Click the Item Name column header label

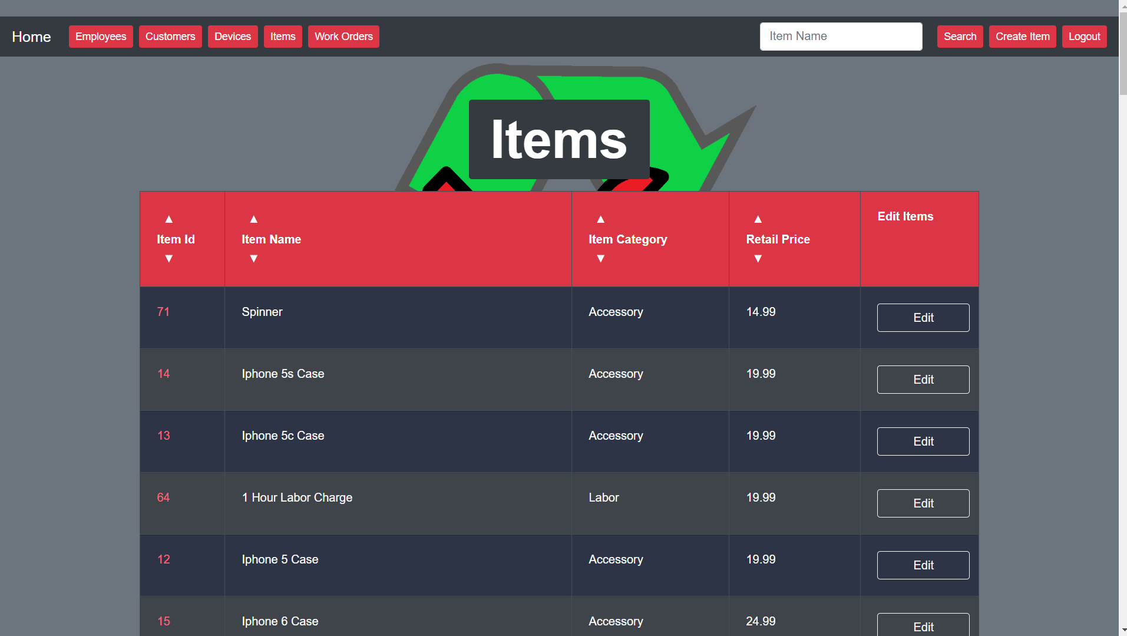click(271, 239)
